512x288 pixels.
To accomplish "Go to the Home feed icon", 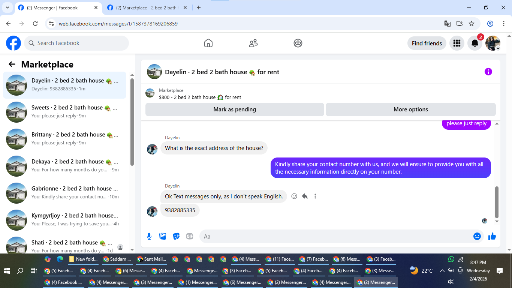I will coord(208,43).
